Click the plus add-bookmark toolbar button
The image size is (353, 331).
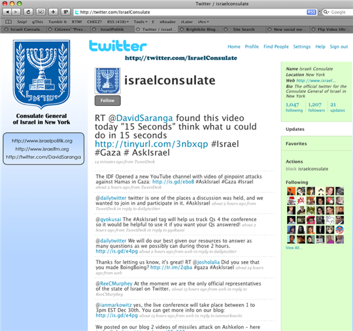53,12
